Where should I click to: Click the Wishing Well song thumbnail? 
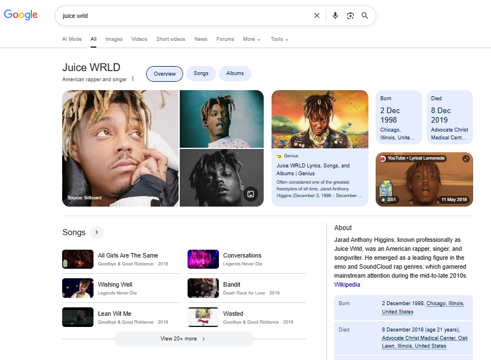point(78,288)
